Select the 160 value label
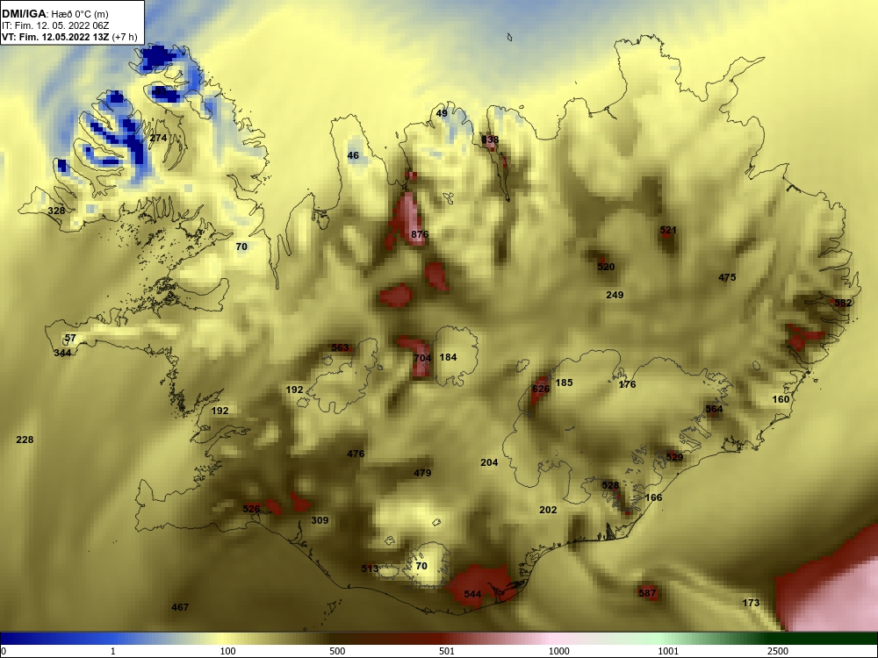 tap(781, 399)
